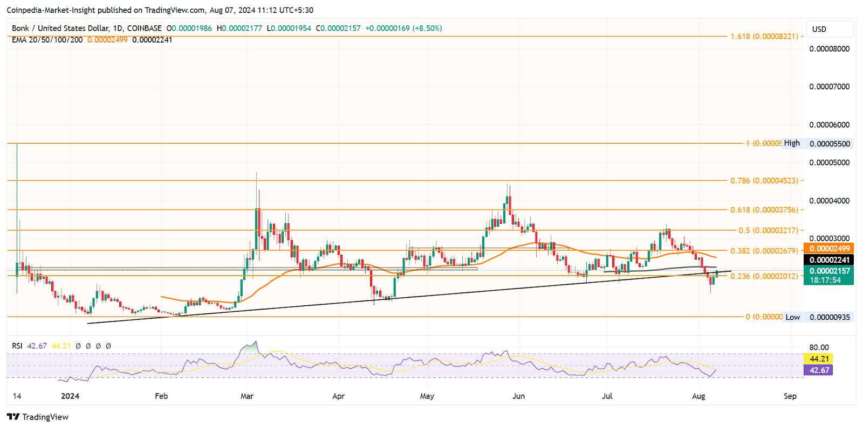Click the purple 42.67 RSI value tag
863x428 pixels.
tap(818, 370)
